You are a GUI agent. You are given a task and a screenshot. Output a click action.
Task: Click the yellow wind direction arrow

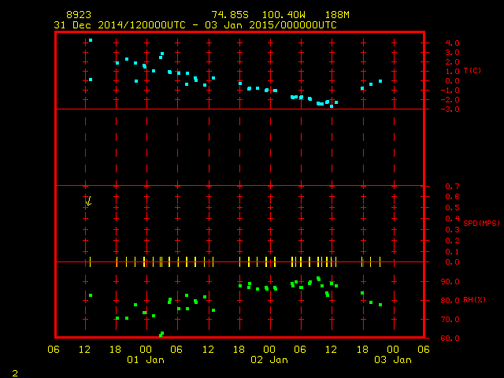tap(88, 202)
